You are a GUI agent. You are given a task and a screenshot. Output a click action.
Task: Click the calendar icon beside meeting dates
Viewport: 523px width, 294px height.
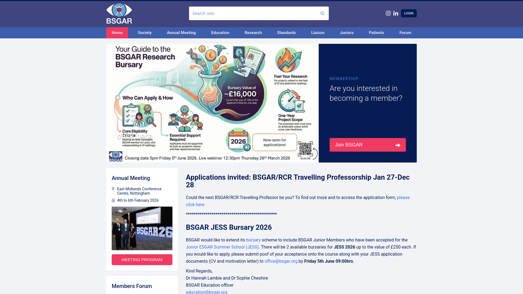113,200
